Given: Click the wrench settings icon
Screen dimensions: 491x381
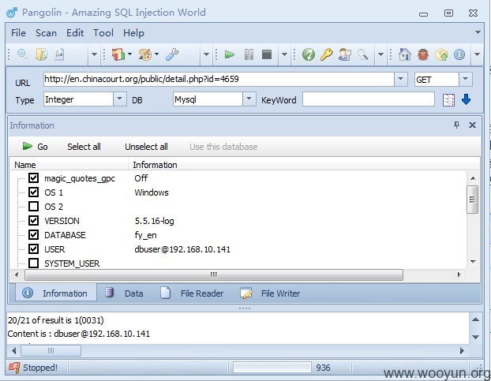Looking at the screenshot, I should [x=172, y=54].
